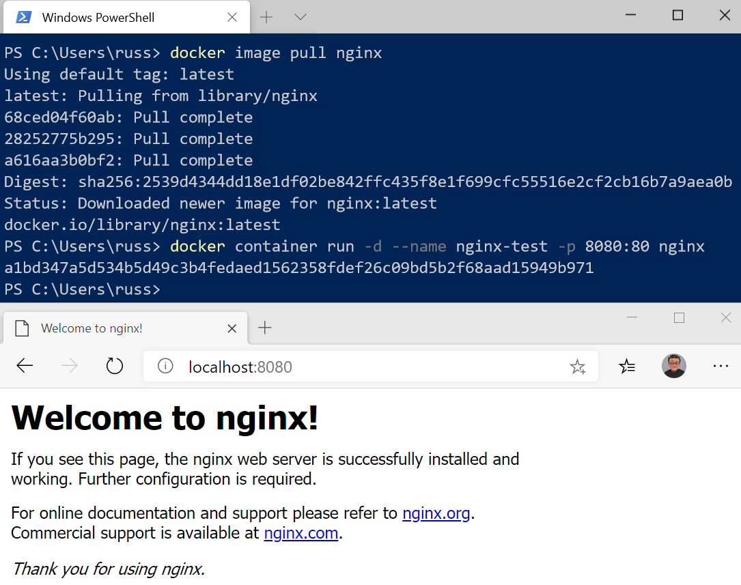Viewport: 741px width, 585px height.
Task: Close the Windows Terminal window
Action: (x=725, y=15)
